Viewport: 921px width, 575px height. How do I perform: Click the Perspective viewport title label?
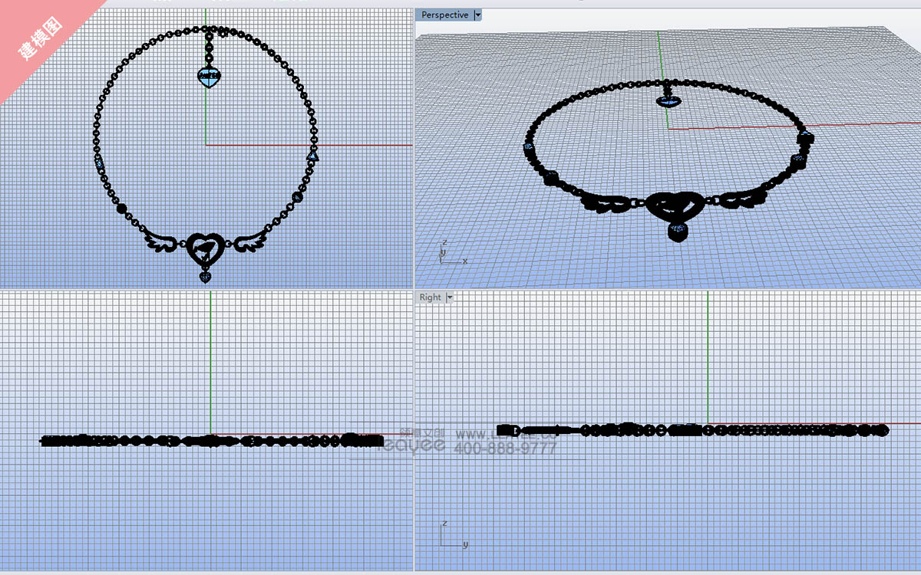444,15
